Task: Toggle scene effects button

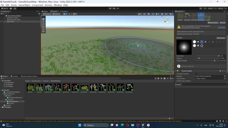Action: click(157, 14)
